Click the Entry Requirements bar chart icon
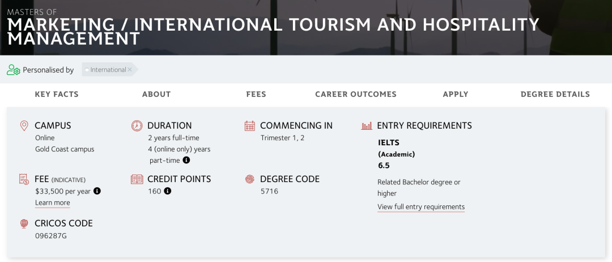612x262 pixels. pos(367,126)
